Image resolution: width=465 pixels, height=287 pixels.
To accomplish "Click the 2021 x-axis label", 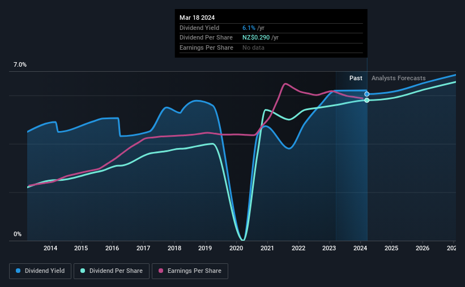I will tap(267, 248).
